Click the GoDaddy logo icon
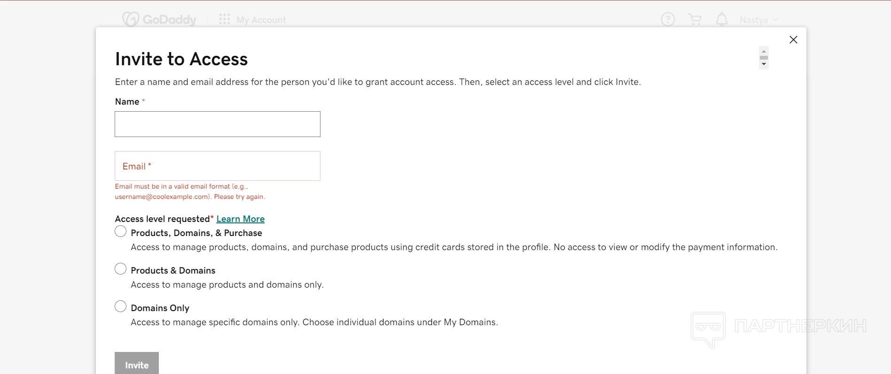891x374 pixels. [x=131, y=19]
